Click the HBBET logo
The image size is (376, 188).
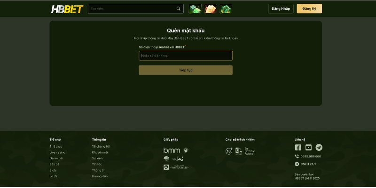tap(67, 9)
